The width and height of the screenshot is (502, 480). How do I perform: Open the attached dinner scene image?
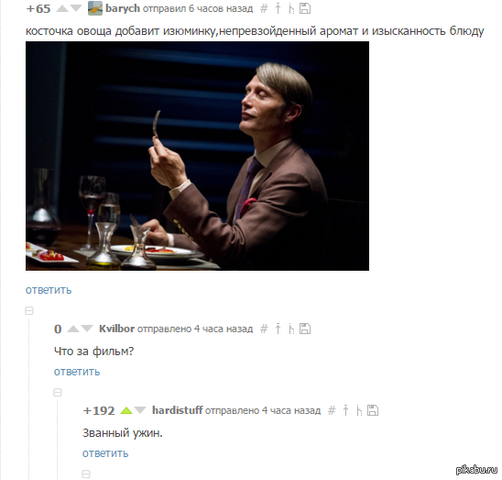197,156
